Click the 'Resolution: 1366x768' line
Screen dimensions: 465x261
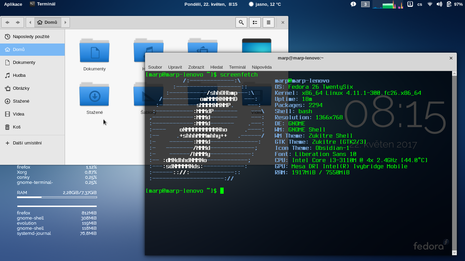click(x=309, y=118)
